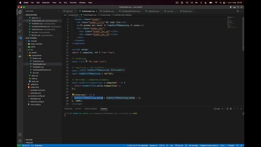Expand the Timeline section
Viewport: 261px width, 147px height.
(29, 143)
